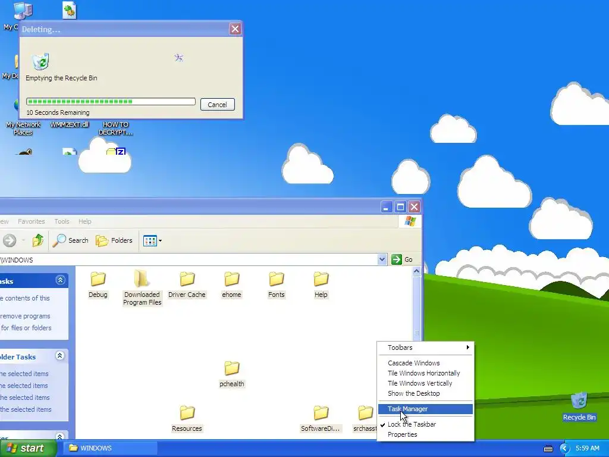This screenshot has height=457, width=609.
Task: Collapse the System Tasks panel
Action: pos(60,280)
